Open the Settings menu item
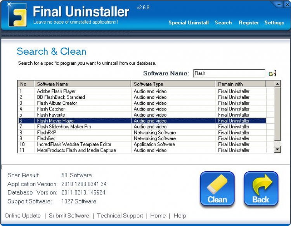Screen dimensions: 291x226 [274, 22]
